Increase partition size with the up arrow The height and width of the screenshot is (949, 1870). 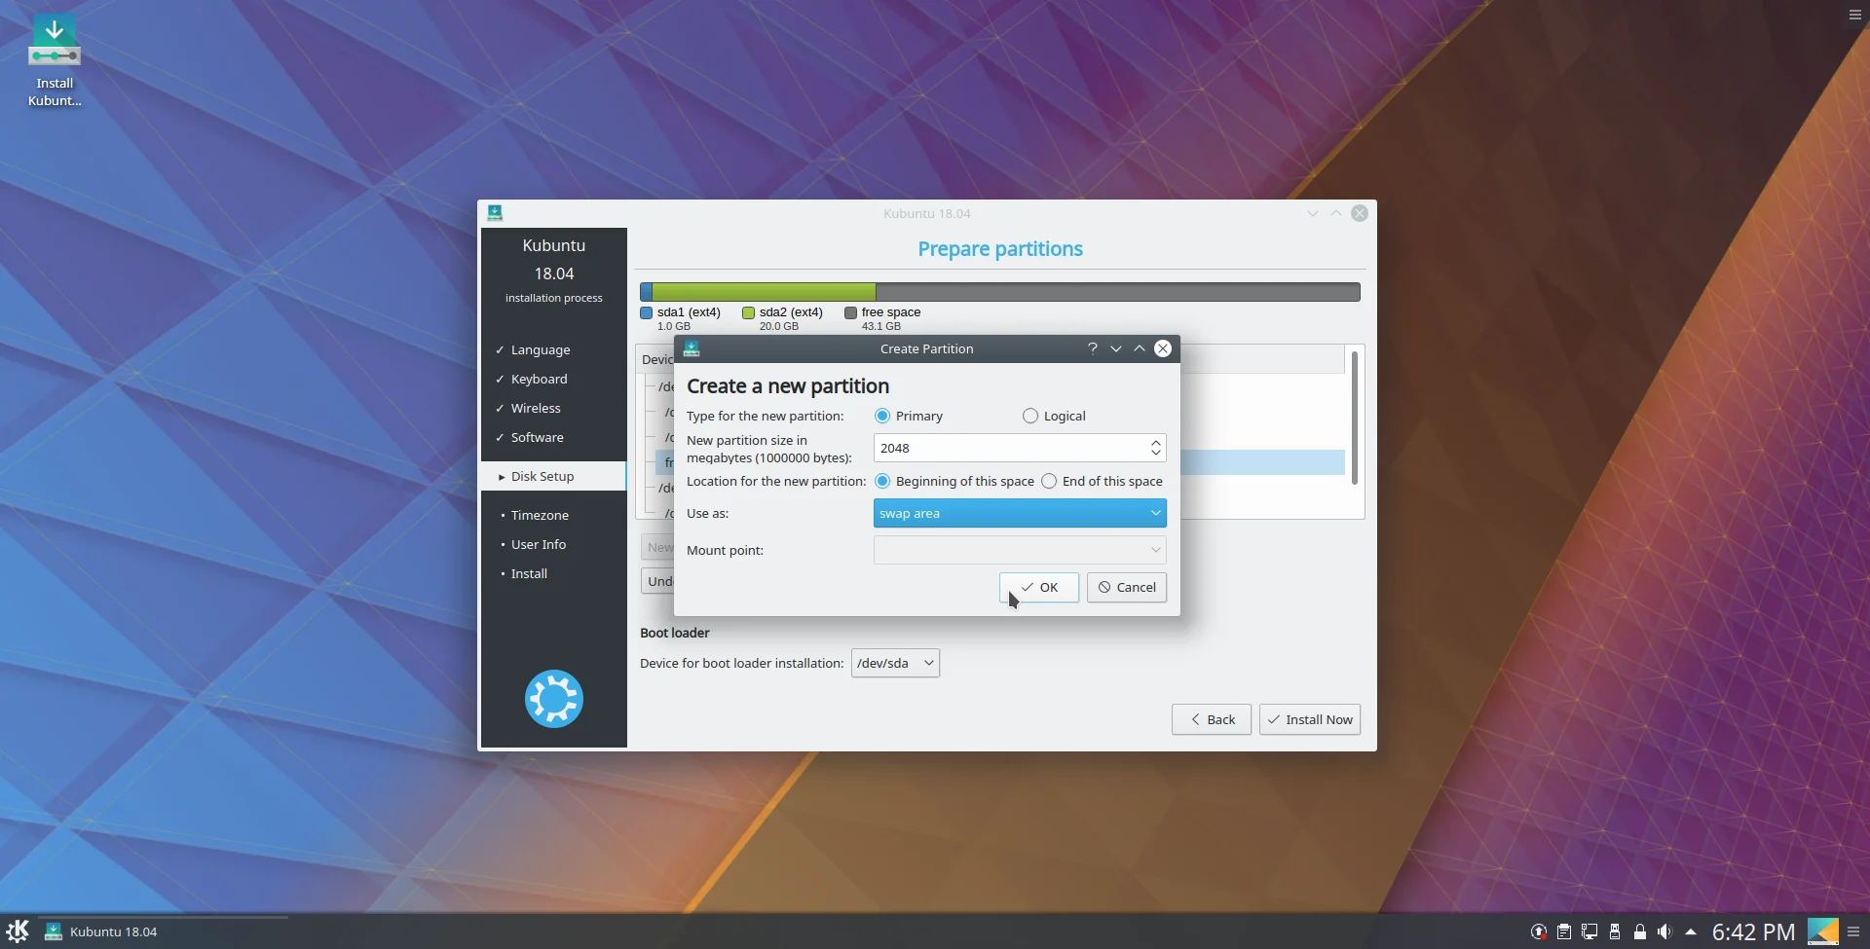pyautogui.click(x=1156, y=442)
